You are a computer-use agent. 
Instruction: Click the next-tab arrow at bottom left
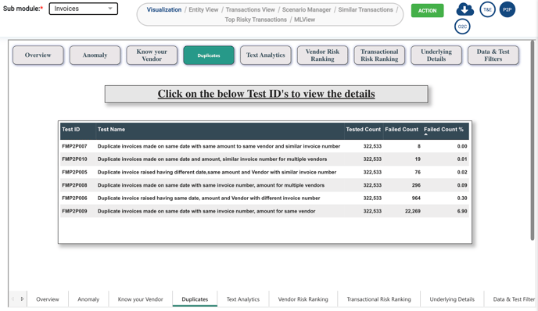pos(22,299)
